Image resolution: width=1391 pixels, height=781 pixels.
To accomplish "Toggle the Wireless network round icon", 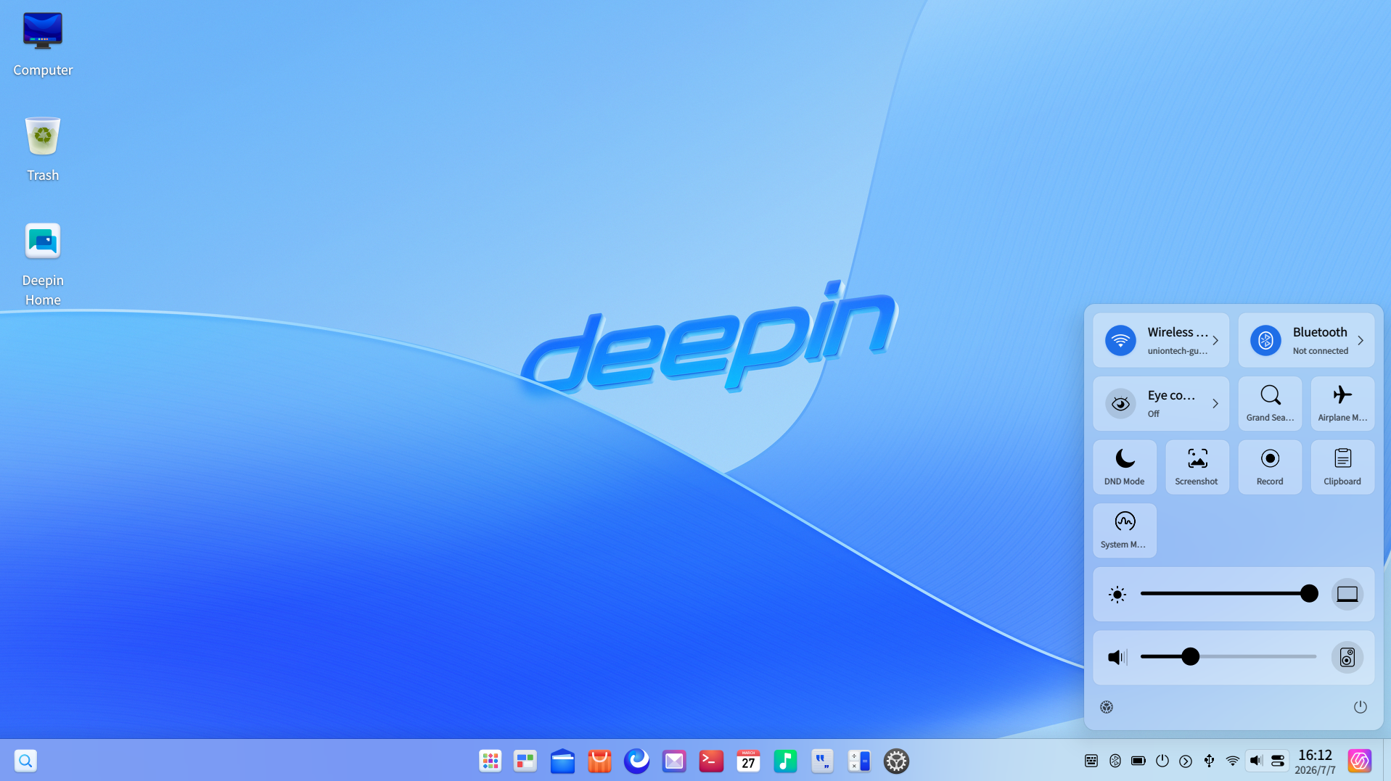I will [1120, 340].
